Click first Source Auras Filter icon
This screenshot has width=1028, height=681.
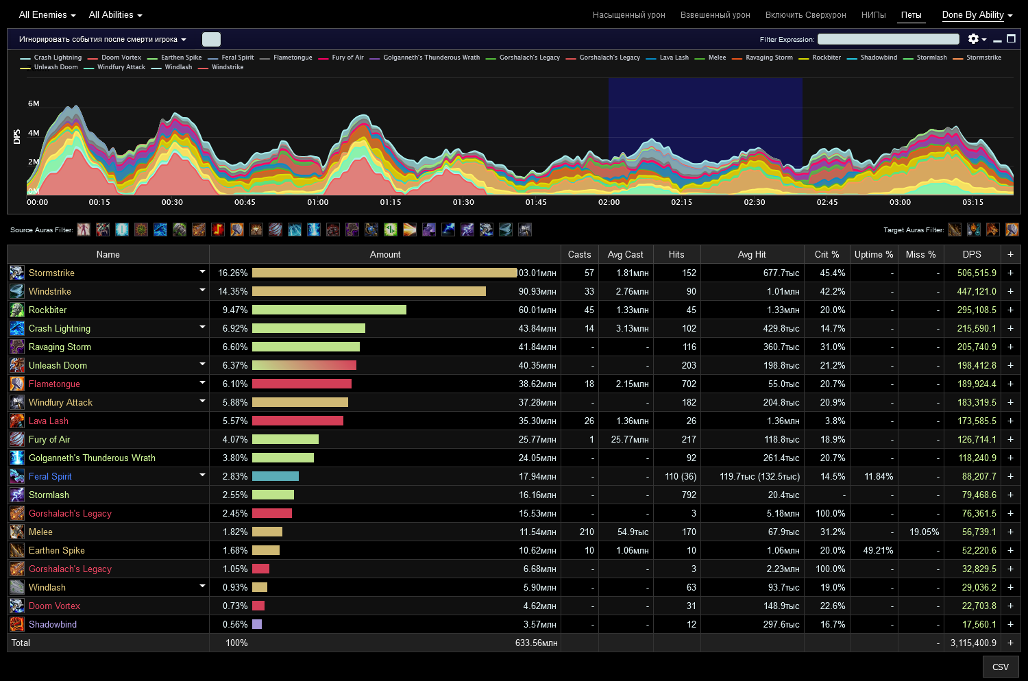(84, 230)
